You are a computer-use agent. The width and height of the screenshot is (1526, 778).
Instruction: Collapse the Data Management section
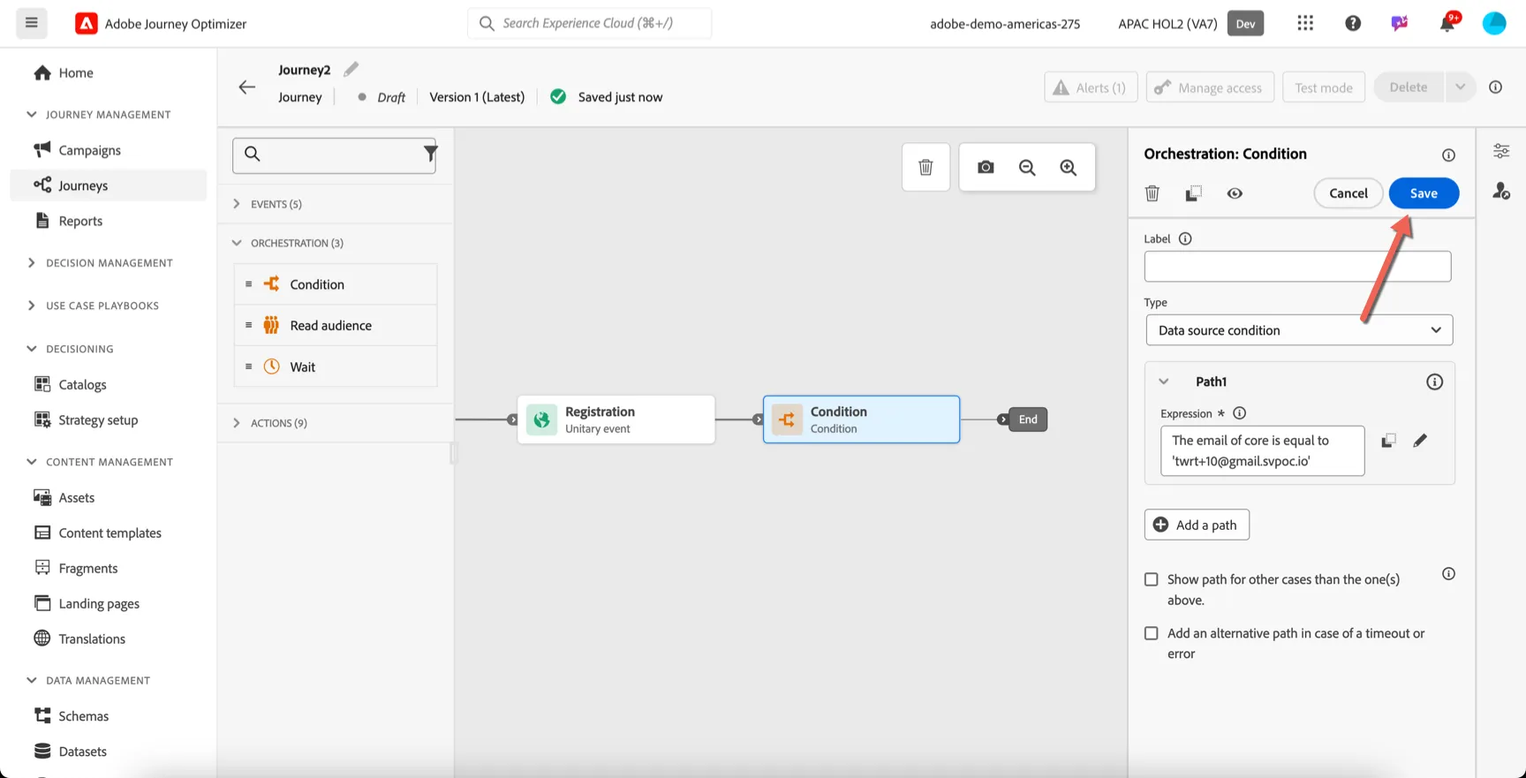[x=32, y=680]
